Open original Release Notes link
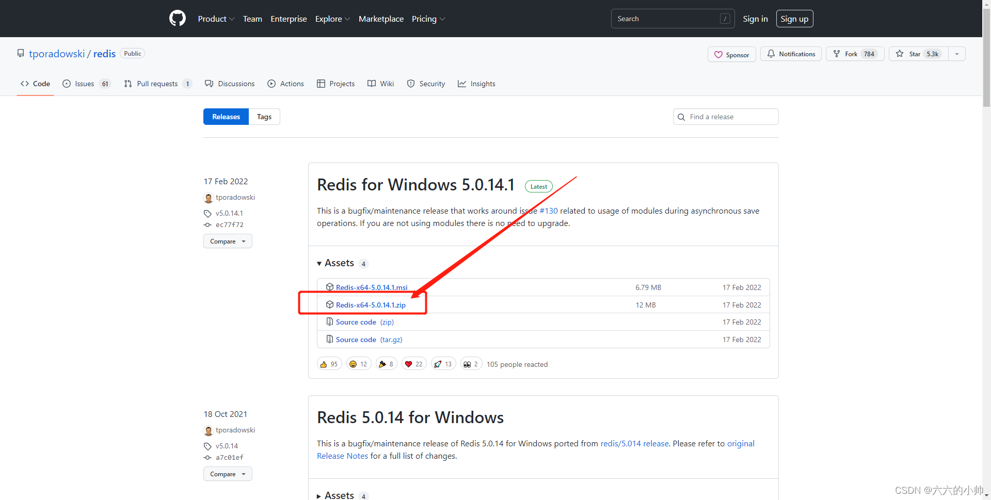Screen dimensions: 991x500 click(741, 444)
